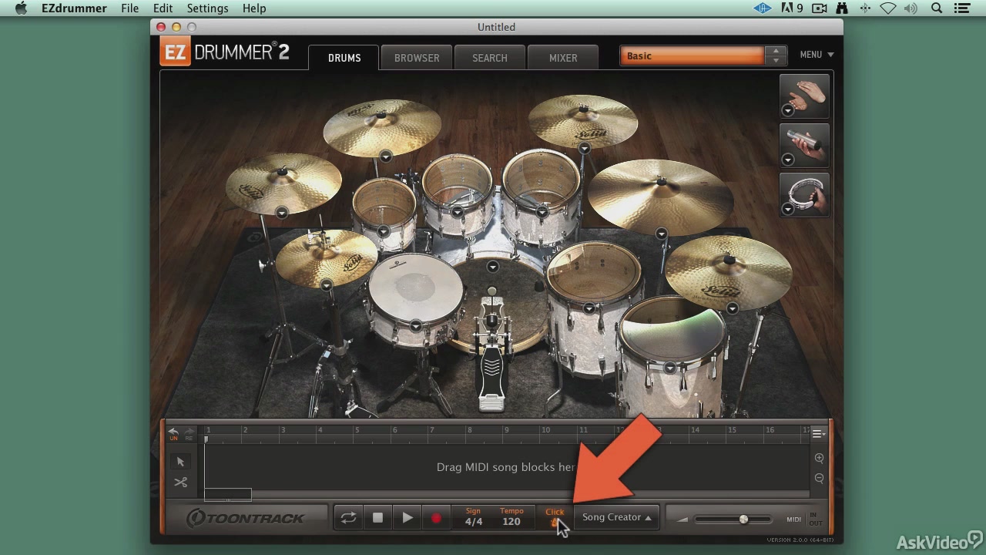The height and width of the screenshot is (555, 986).
Task: Open the first floor tom dropdown
Action: (589, 308)
